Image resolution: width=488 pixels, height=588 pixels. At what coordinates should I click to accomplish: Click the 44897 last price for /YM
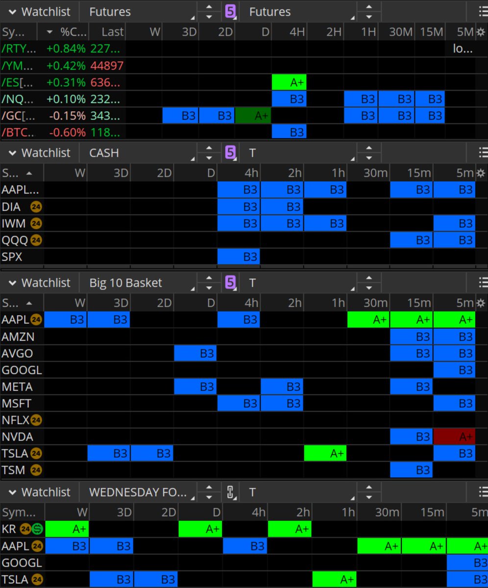click(x=107, y=66)
